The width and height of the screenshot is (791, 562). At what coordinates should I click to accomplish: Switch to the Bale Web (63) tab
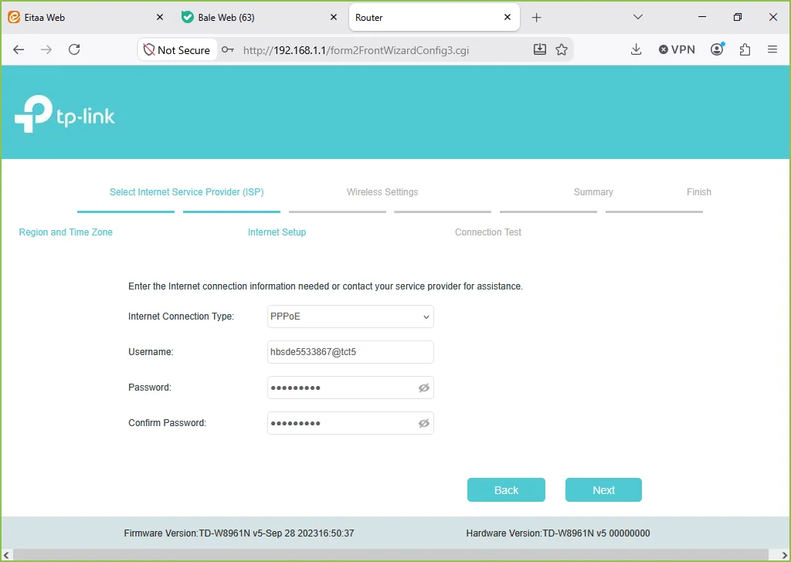[260, 17]
